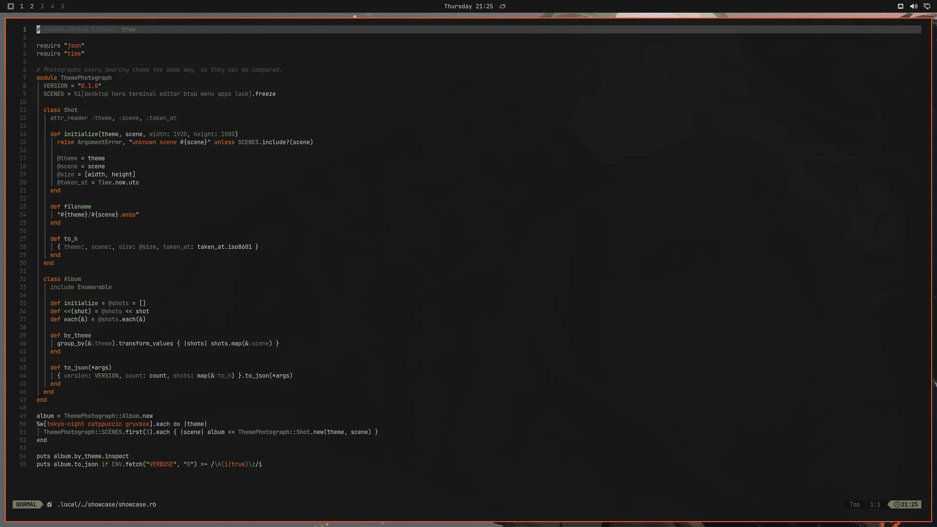The width and height of the screenshot is (937, 527).
Task: Click the Ruby file icon in statusline
Action: click(49, 505)
